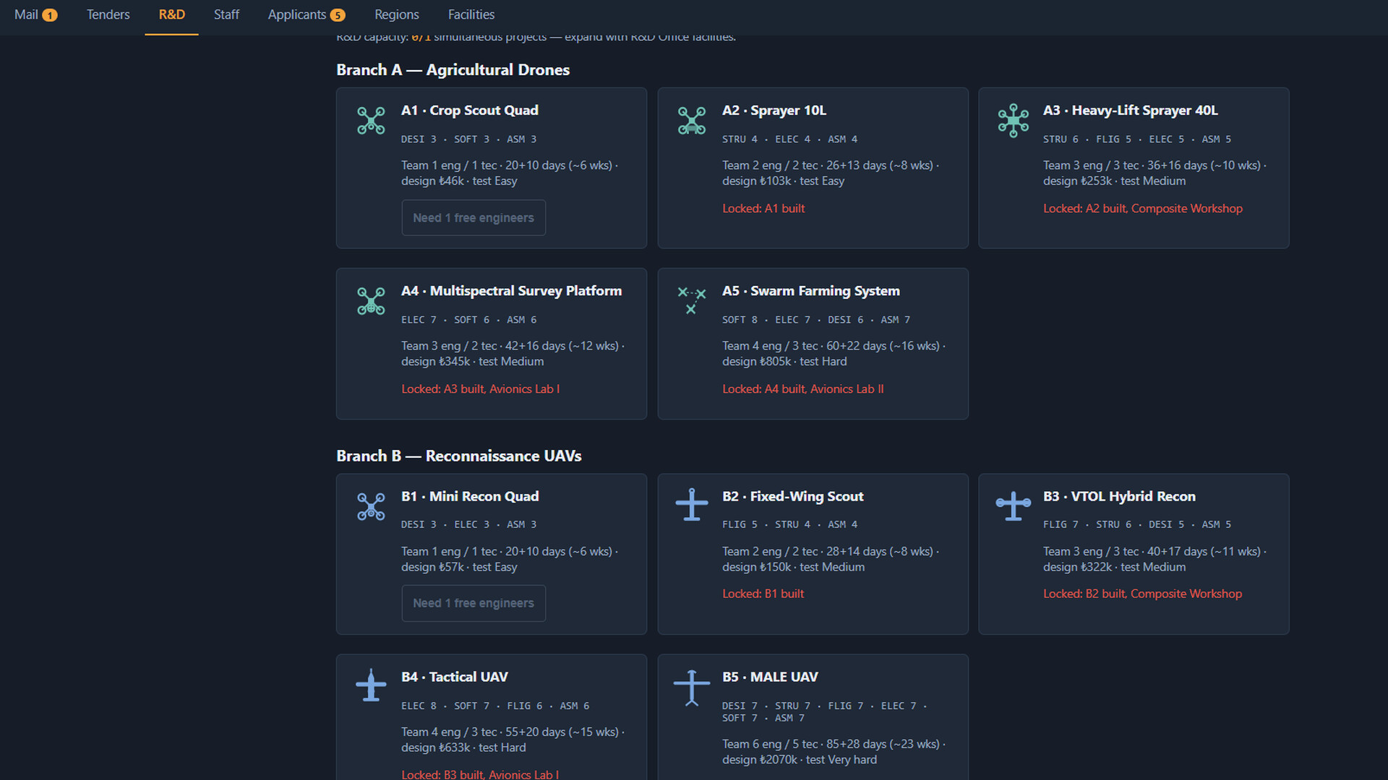1388x780 pixels.
Task: Open the Mail tab
Action: point(35,14)
